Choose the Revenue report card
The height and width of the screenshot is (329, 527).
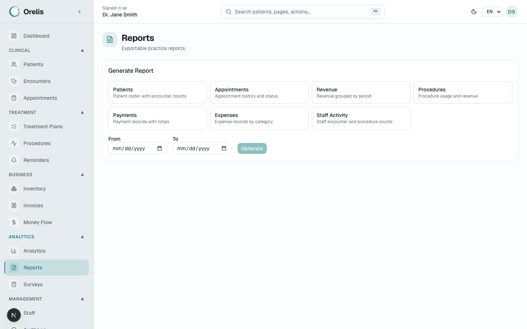click(x=361, y=92)
